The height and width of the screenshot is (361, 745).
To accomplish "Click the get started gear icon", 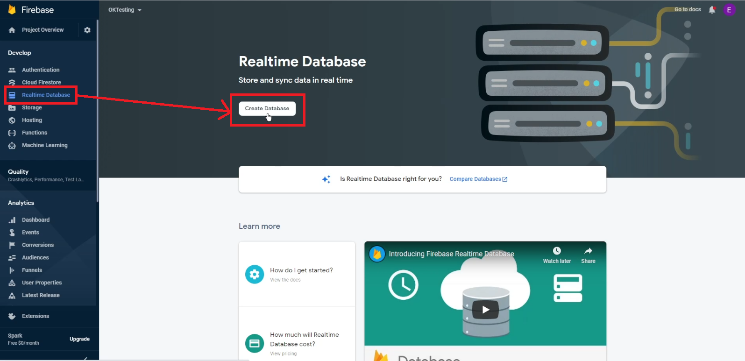I will coord(255,275).
